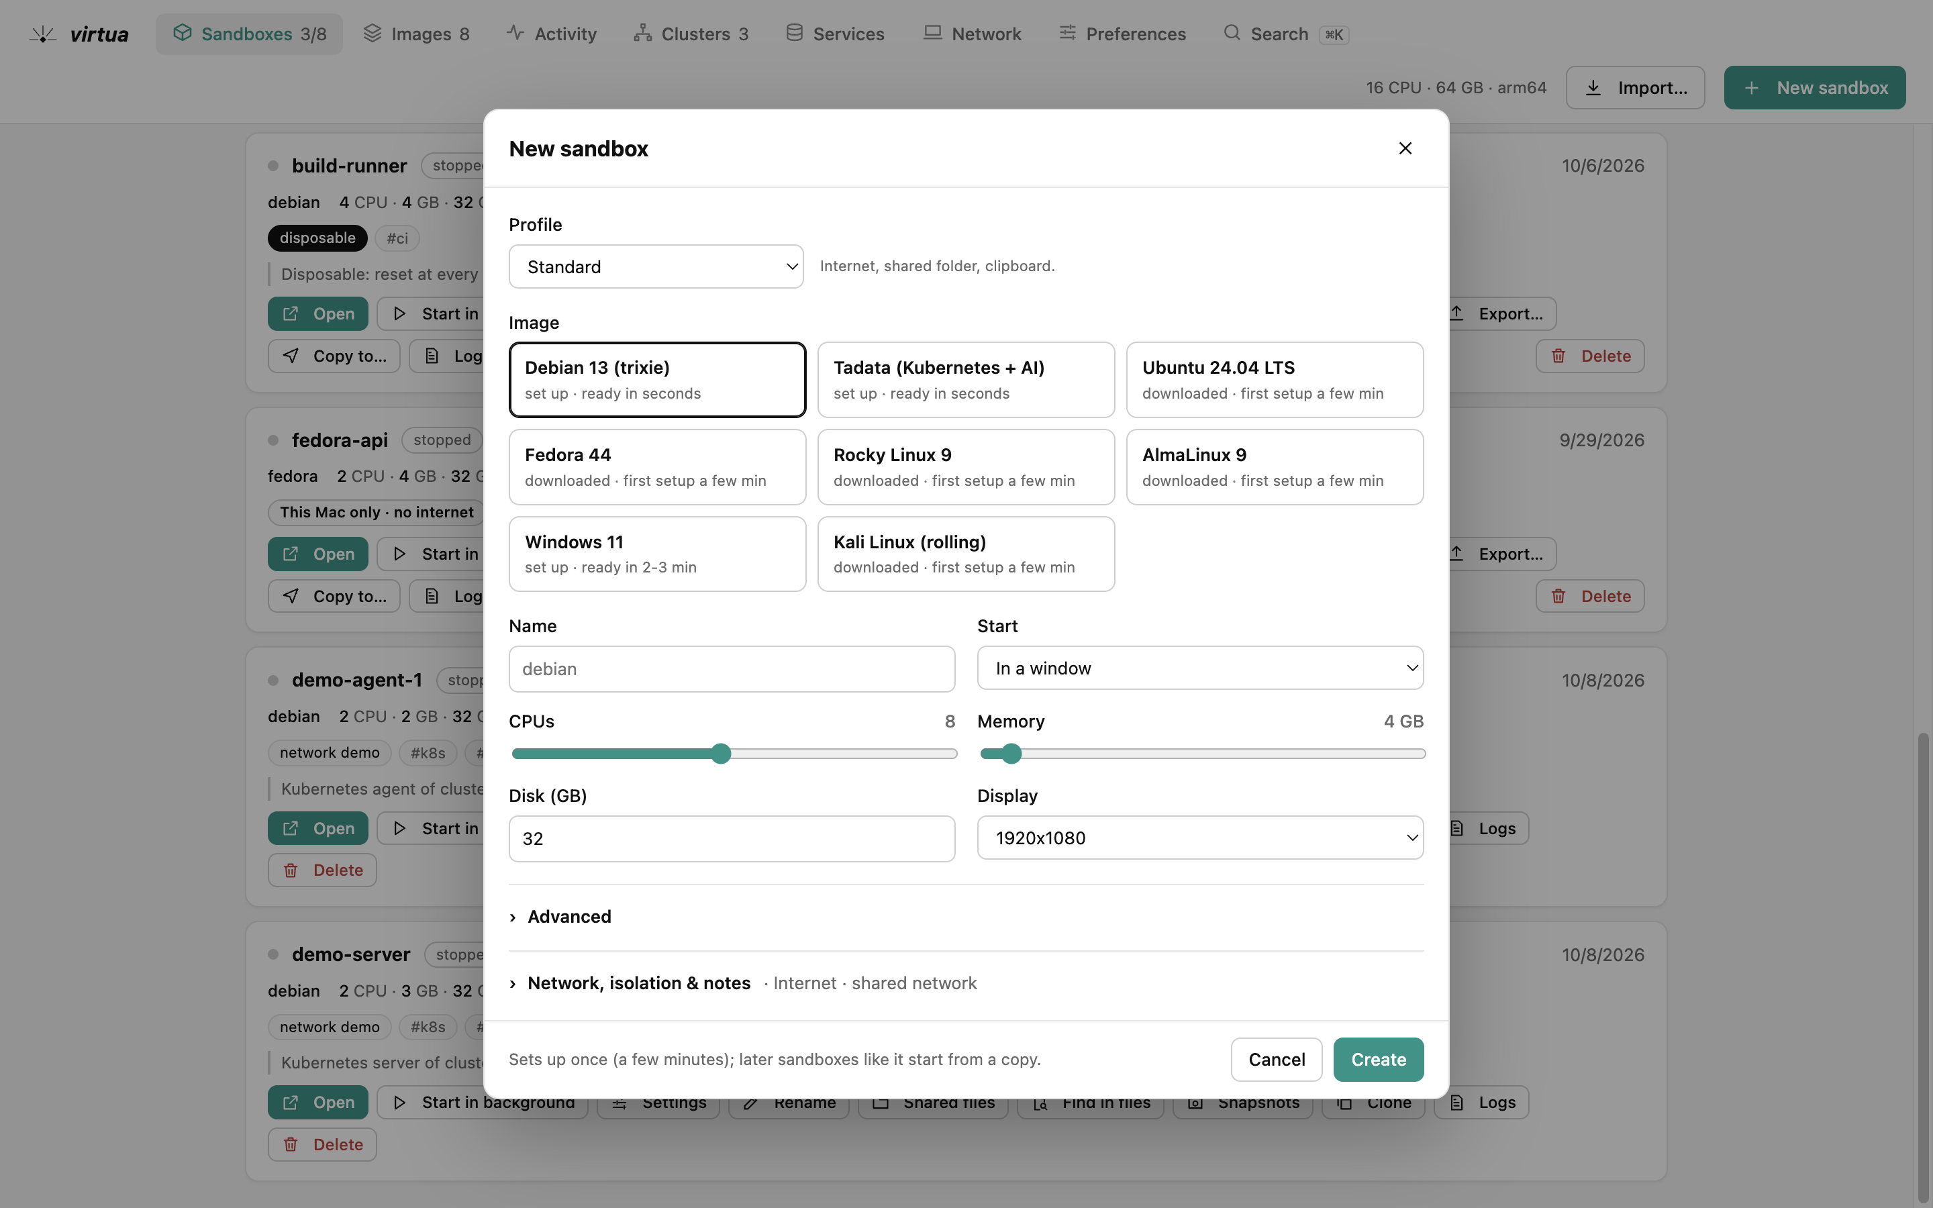Open the Images tab
Viewport: 1933px width, 1208px height.
(416, 34)
